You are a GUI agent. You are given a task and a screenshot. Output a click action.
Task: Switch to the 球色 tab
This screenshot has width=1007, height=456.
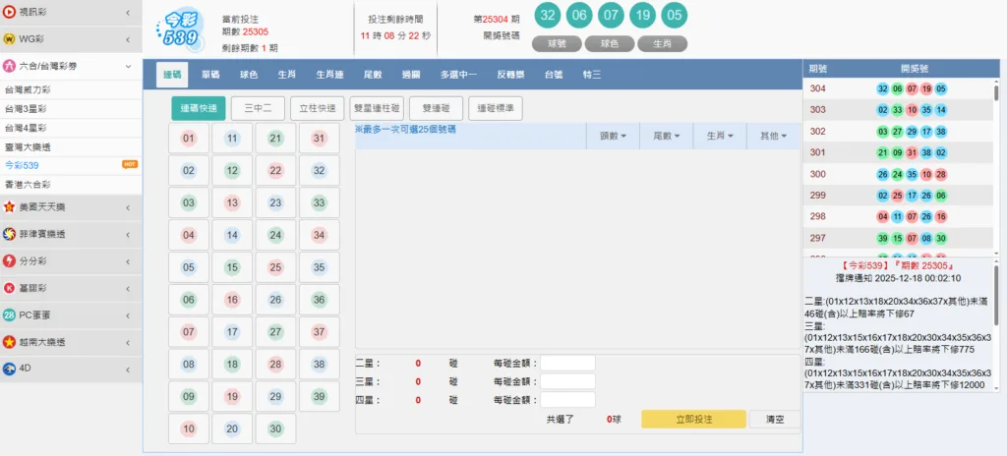click(249, 75)
